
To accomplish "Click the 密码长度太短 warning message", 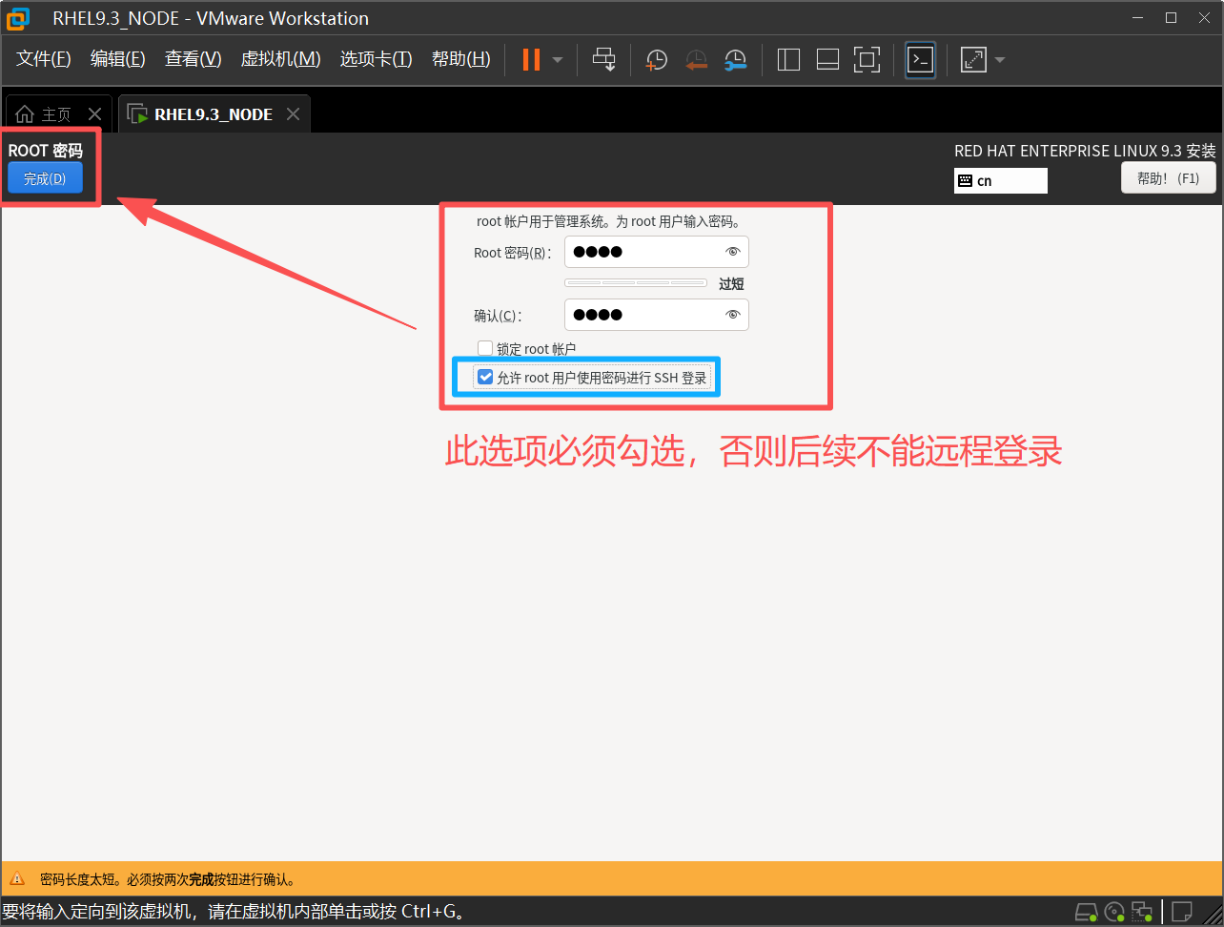I will 168,879.
